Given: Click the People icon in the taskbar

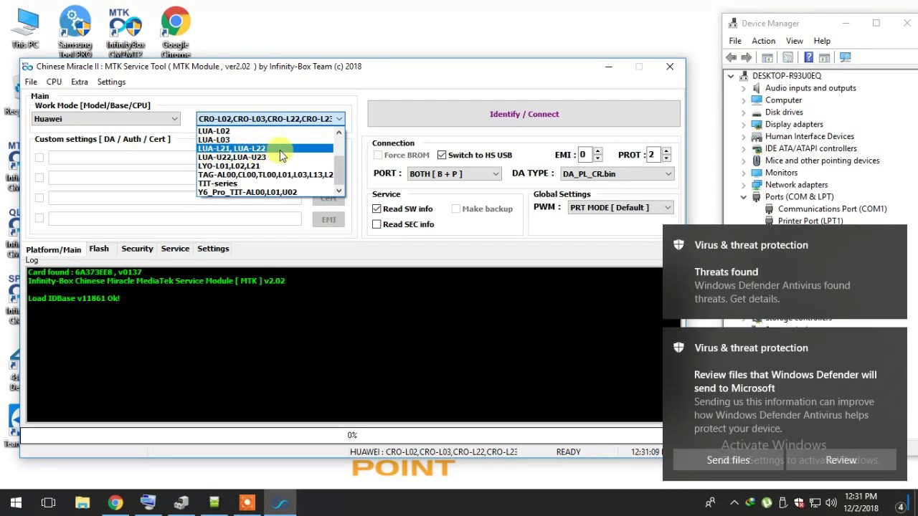Looking at the screenshot, I should point(710,502).
